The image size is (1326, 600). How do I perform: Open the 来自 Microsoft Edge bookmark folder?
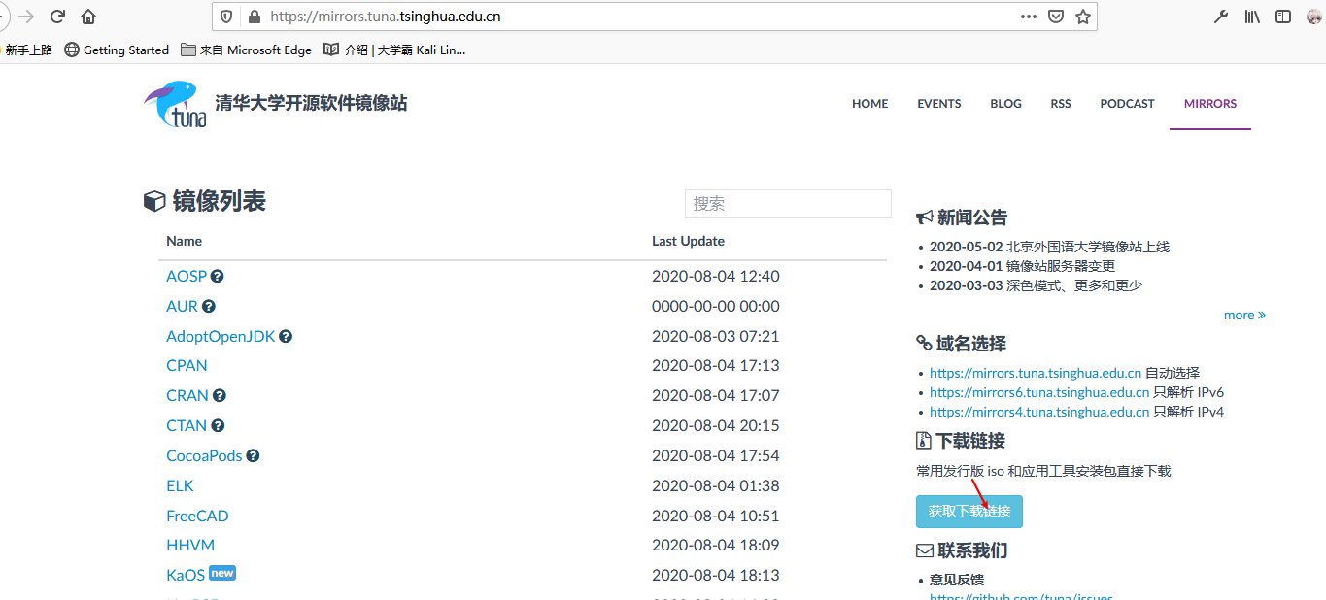247,50
